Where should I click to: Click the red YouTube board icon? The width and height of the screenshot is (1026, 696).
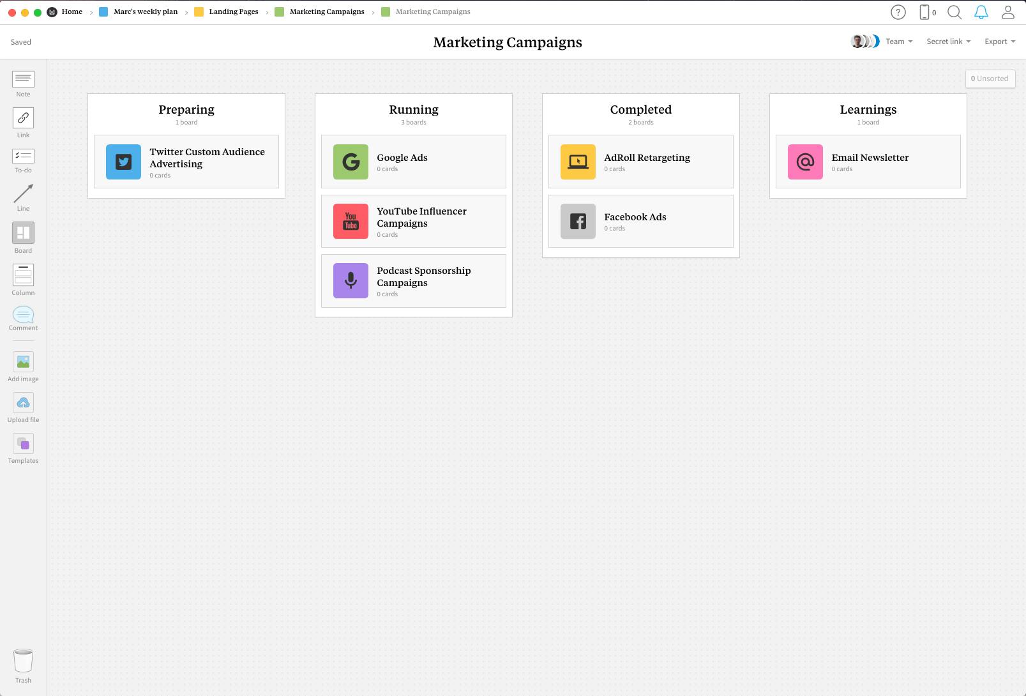click(351, 221)
